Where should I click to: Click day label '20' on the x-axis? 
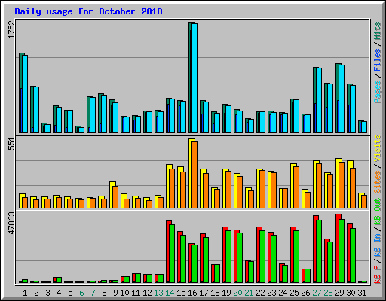point(237,293)
